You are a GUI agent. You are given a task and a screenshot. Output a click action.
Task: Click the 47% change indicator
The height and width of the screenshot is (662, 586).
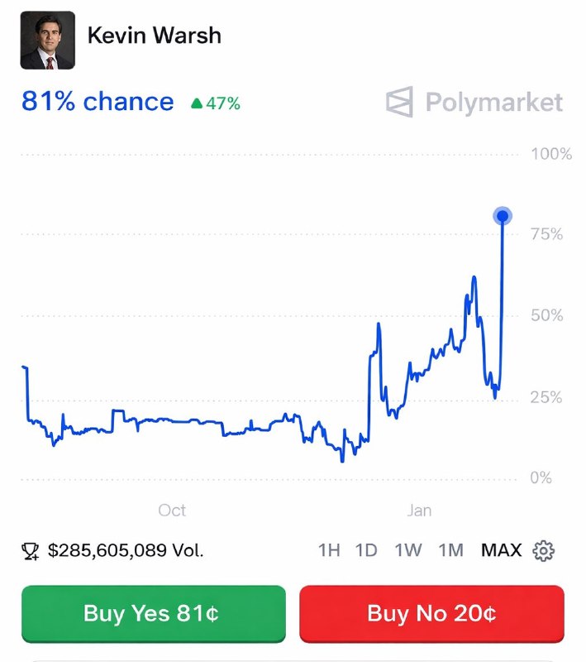[217, 104]
